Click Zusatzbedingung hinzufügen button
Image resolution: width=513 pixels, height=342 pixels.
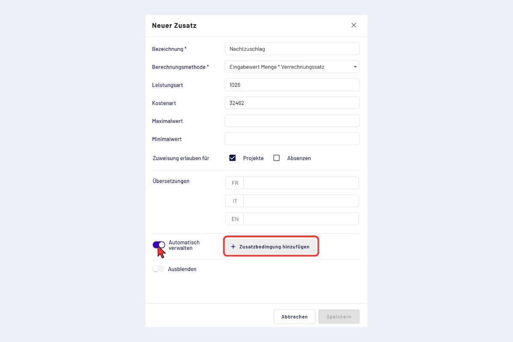(271, 247)
